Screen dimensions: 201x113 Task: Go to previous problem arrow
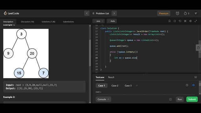coord(87,13)
